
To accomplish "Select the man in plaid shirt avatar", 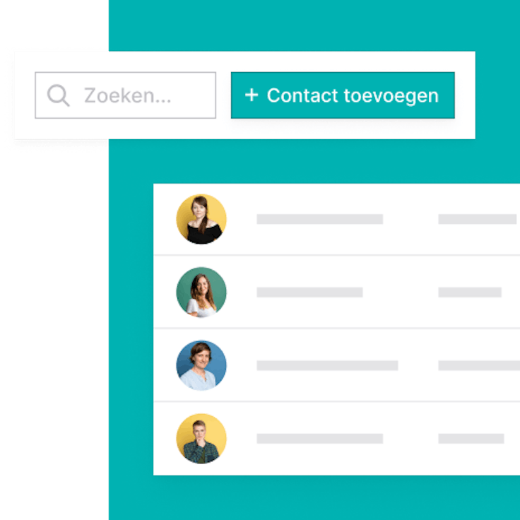I will click(x=201, y=439).
